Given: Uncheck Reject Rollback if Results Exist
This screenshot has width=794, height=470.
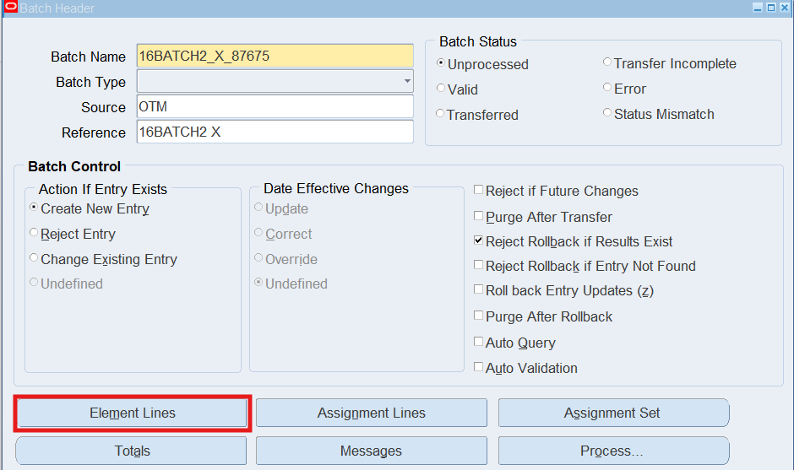Looking at the screenshot, I should point(479,241).
